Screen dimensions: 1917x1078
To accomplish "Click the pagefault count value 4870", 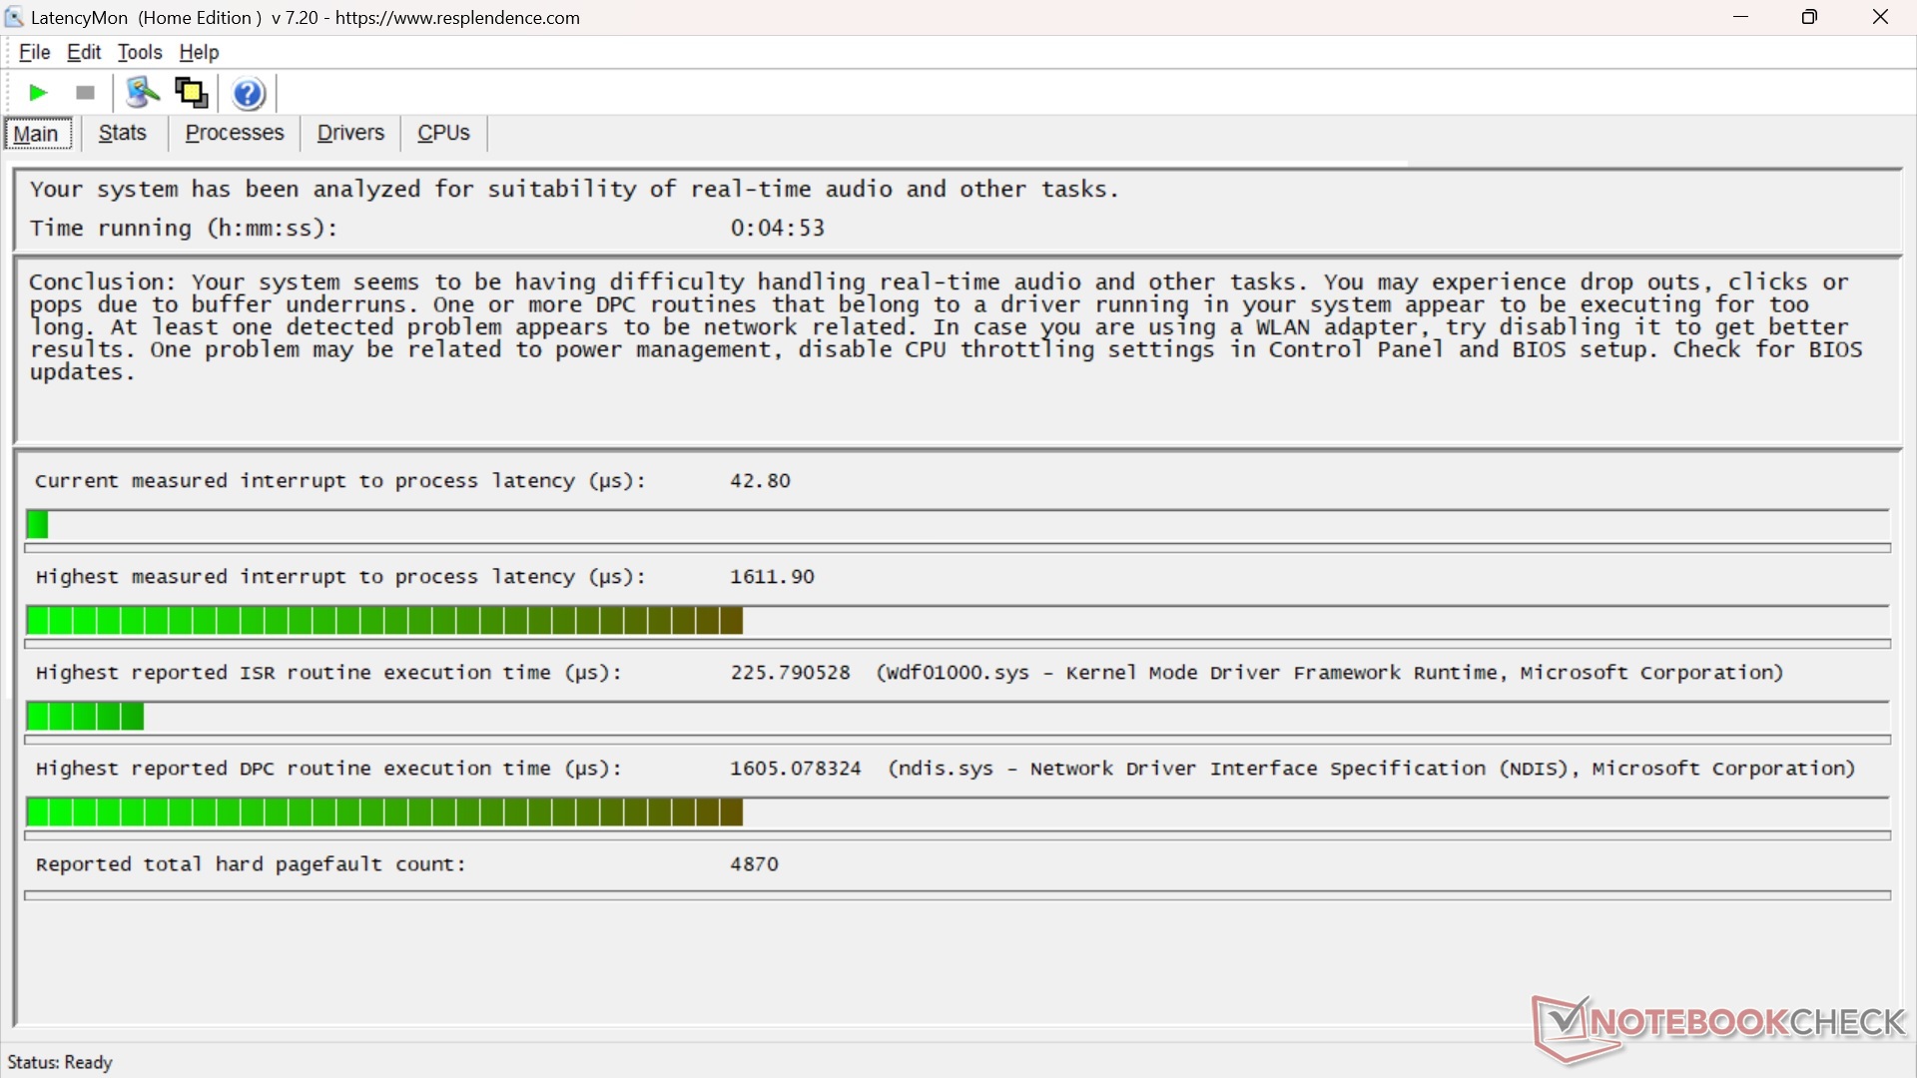I will 754,864.
